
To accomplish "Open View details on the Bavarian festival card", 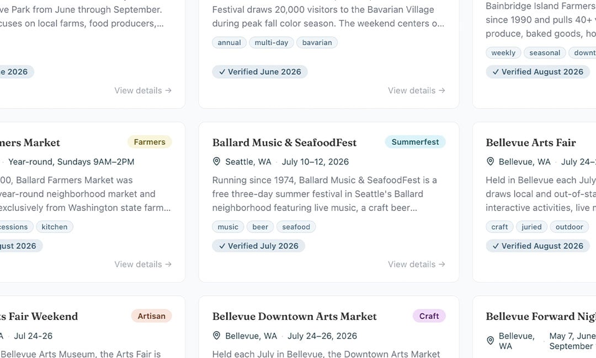I will pyautogui.click(x=416, y=91).
